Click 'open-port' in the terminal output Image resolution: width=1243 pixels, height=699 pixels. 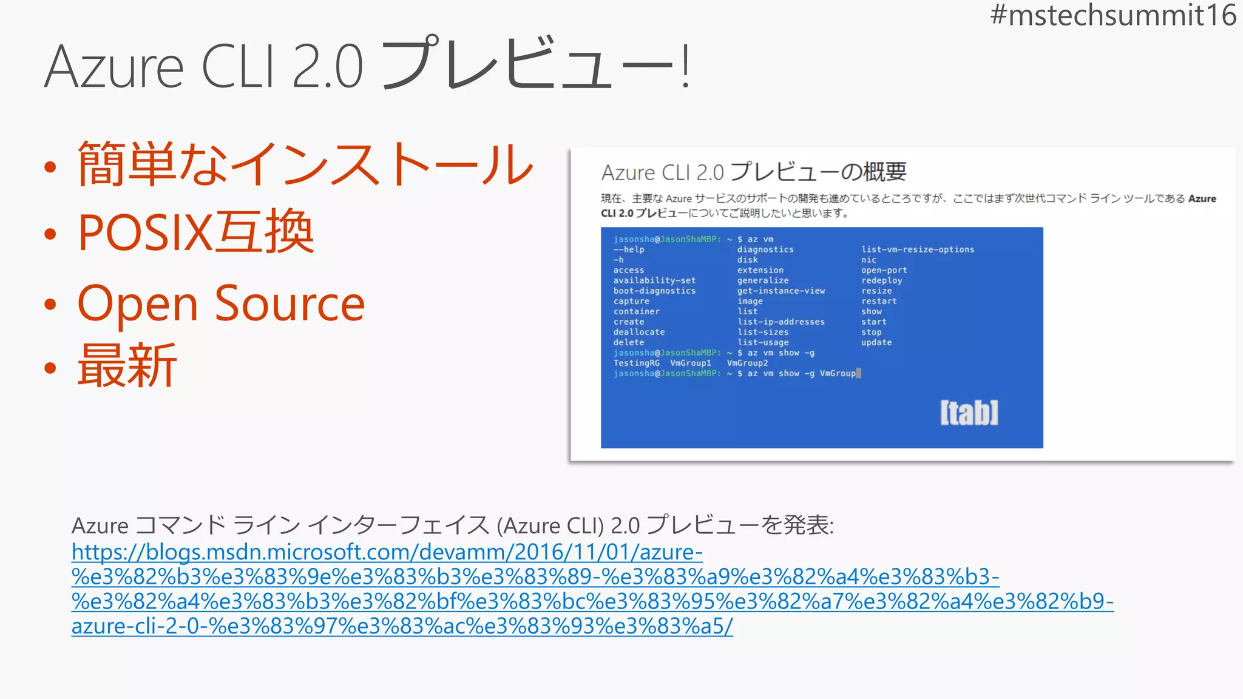(884, 270)
